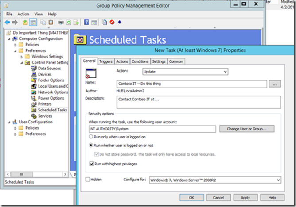This screenshot has height=207, width=296.
Task: Select Services in the tree
Action: click(x=45, y=116)
